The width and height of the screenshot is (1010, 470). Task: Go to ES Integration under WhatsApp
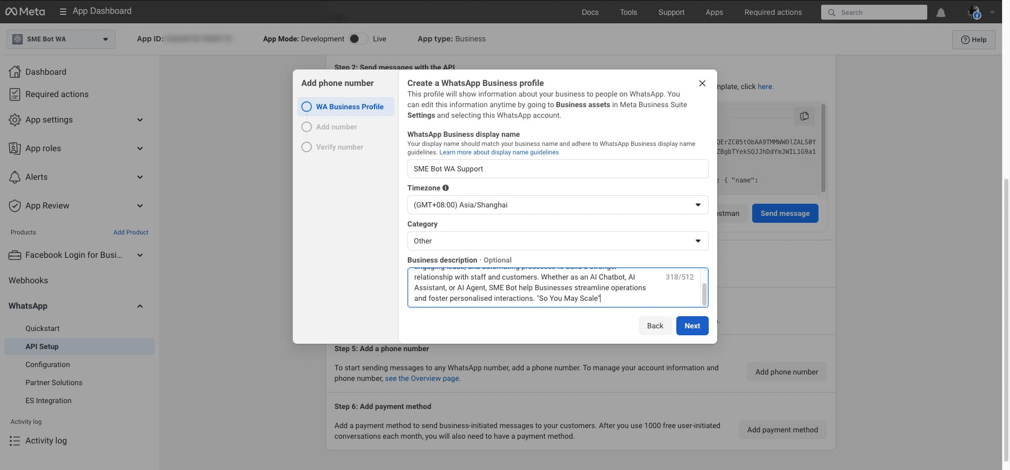coord(48,401)
